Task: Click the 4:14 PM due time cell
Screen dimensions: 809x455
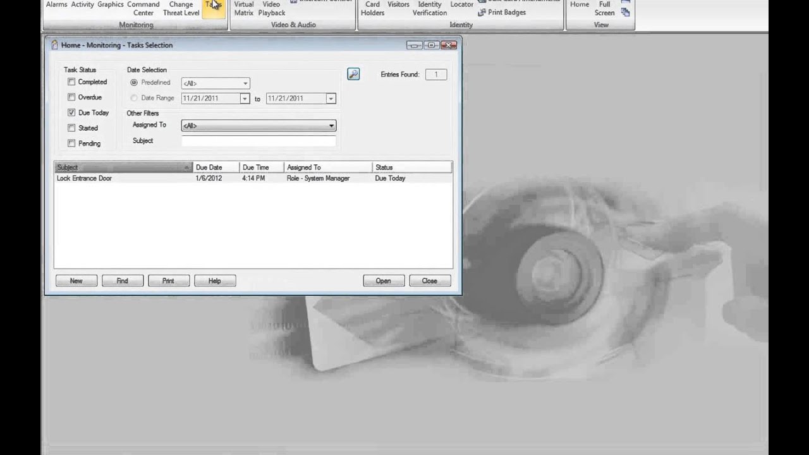Action: click(253, 178)
